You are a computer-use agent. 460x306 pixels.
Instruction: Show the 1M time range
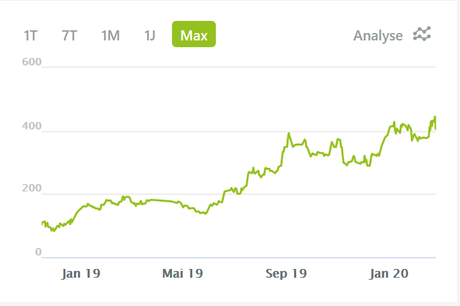click(x=110, y=35)
